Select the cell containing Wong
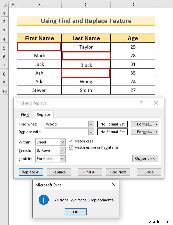 click(x=86, y=82)
